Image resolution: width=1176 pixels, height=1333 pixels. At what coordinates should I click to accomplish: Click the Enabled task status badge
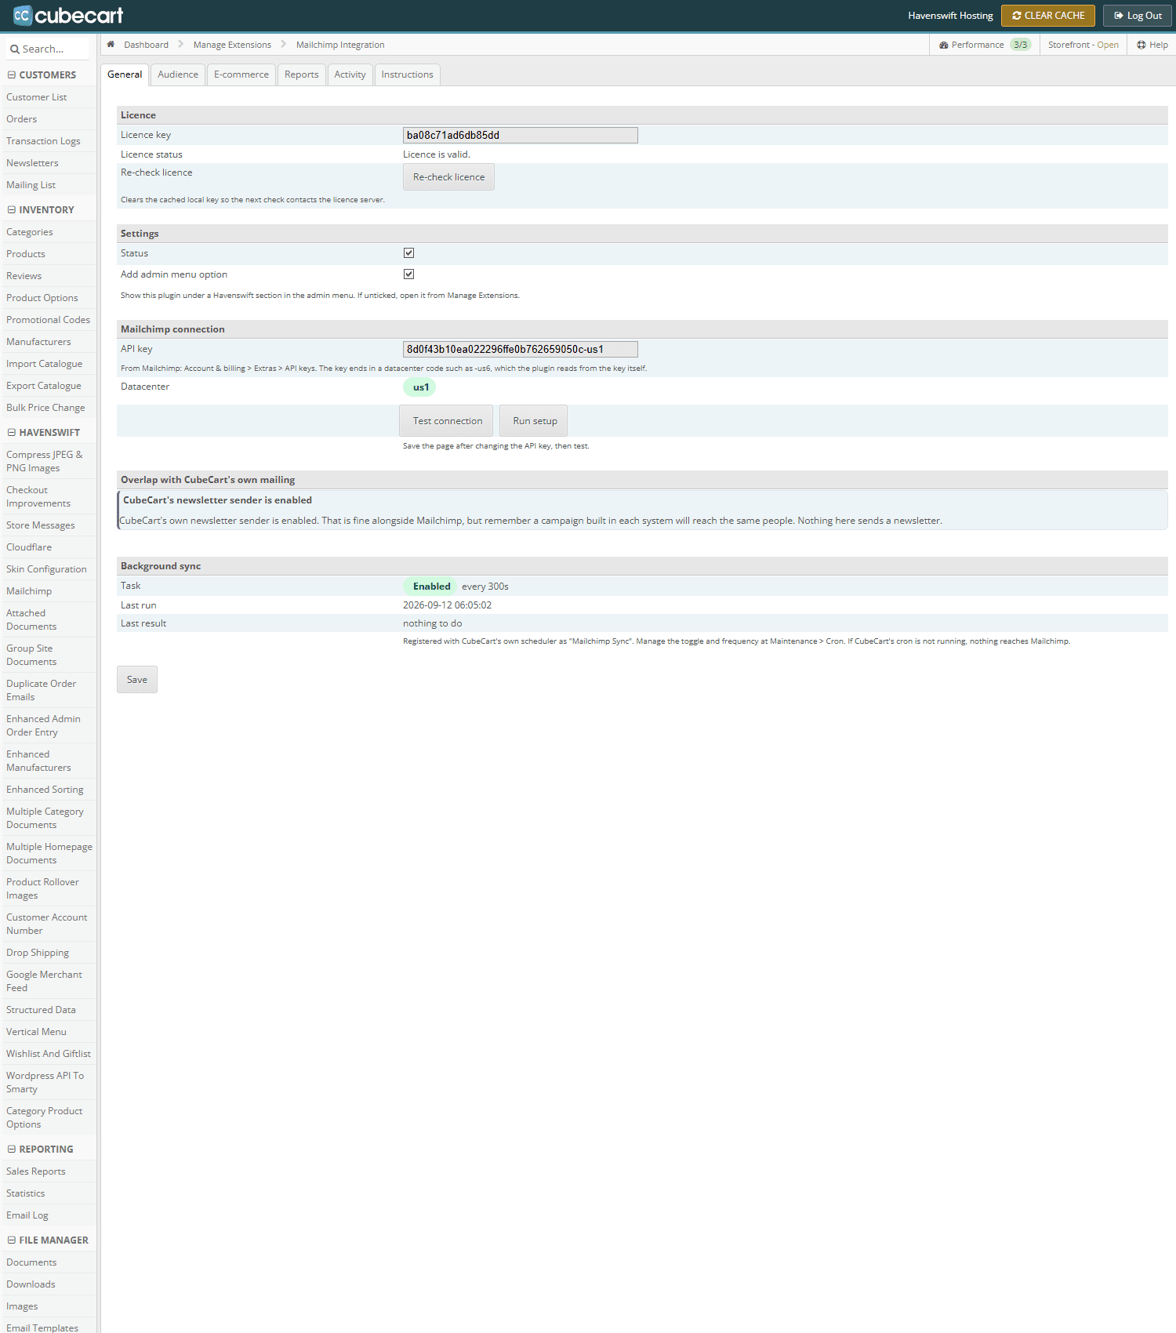430,587
